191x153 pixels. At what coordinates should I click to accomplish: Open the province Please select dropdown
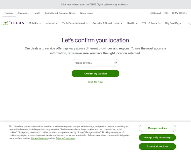coord(95,63)
